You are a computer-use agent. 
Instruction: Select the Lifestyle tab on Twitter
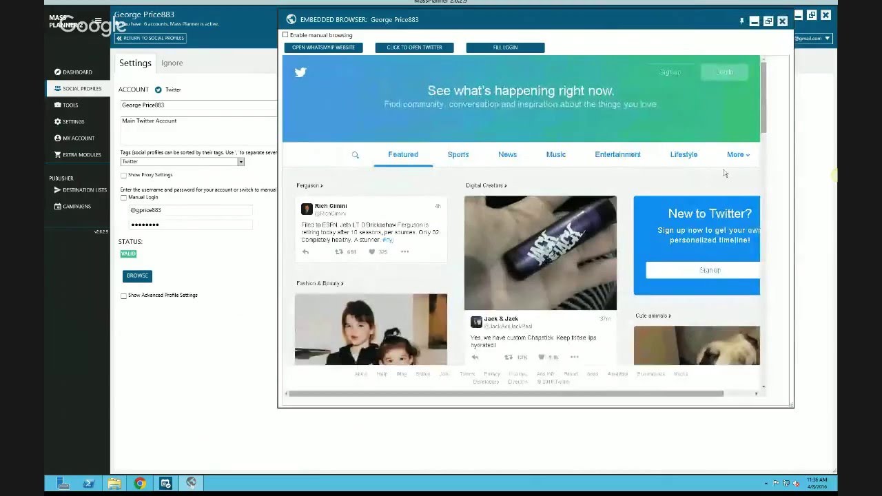coord(684,154)
